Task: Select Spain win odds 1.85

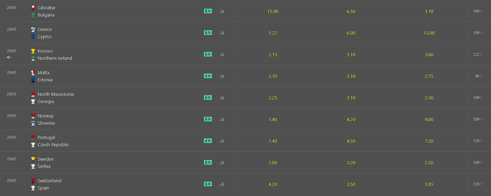Action: [429, 184]
